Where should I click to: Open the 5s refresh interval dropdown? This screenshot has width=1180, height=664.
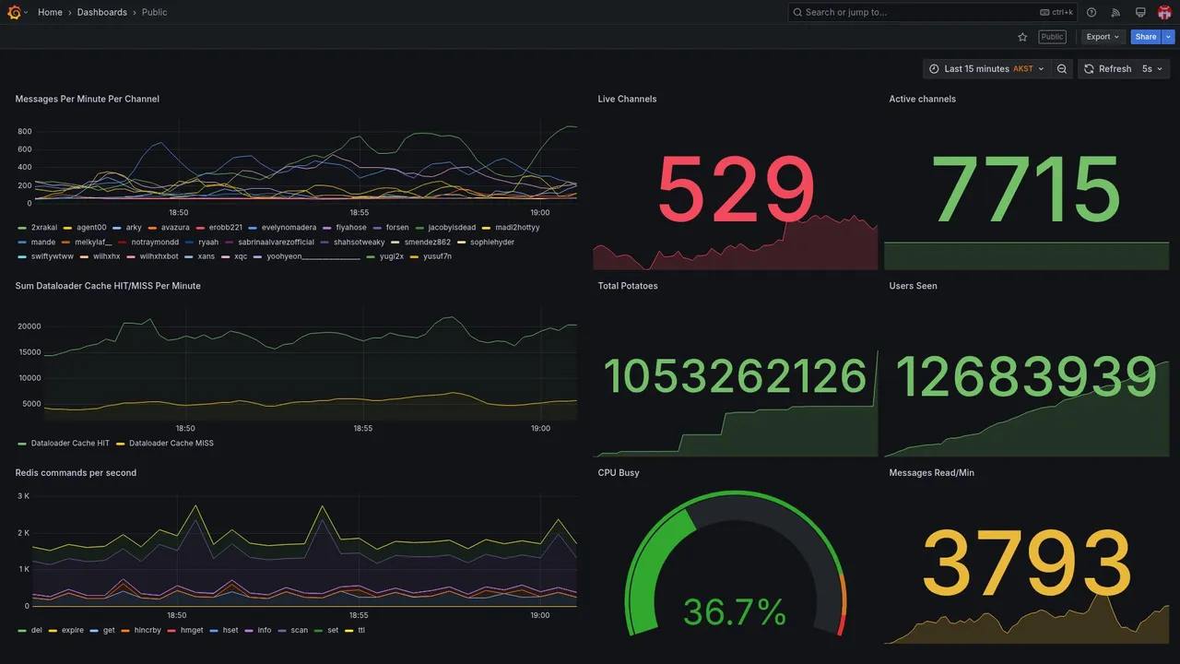tap(1152, 69)
